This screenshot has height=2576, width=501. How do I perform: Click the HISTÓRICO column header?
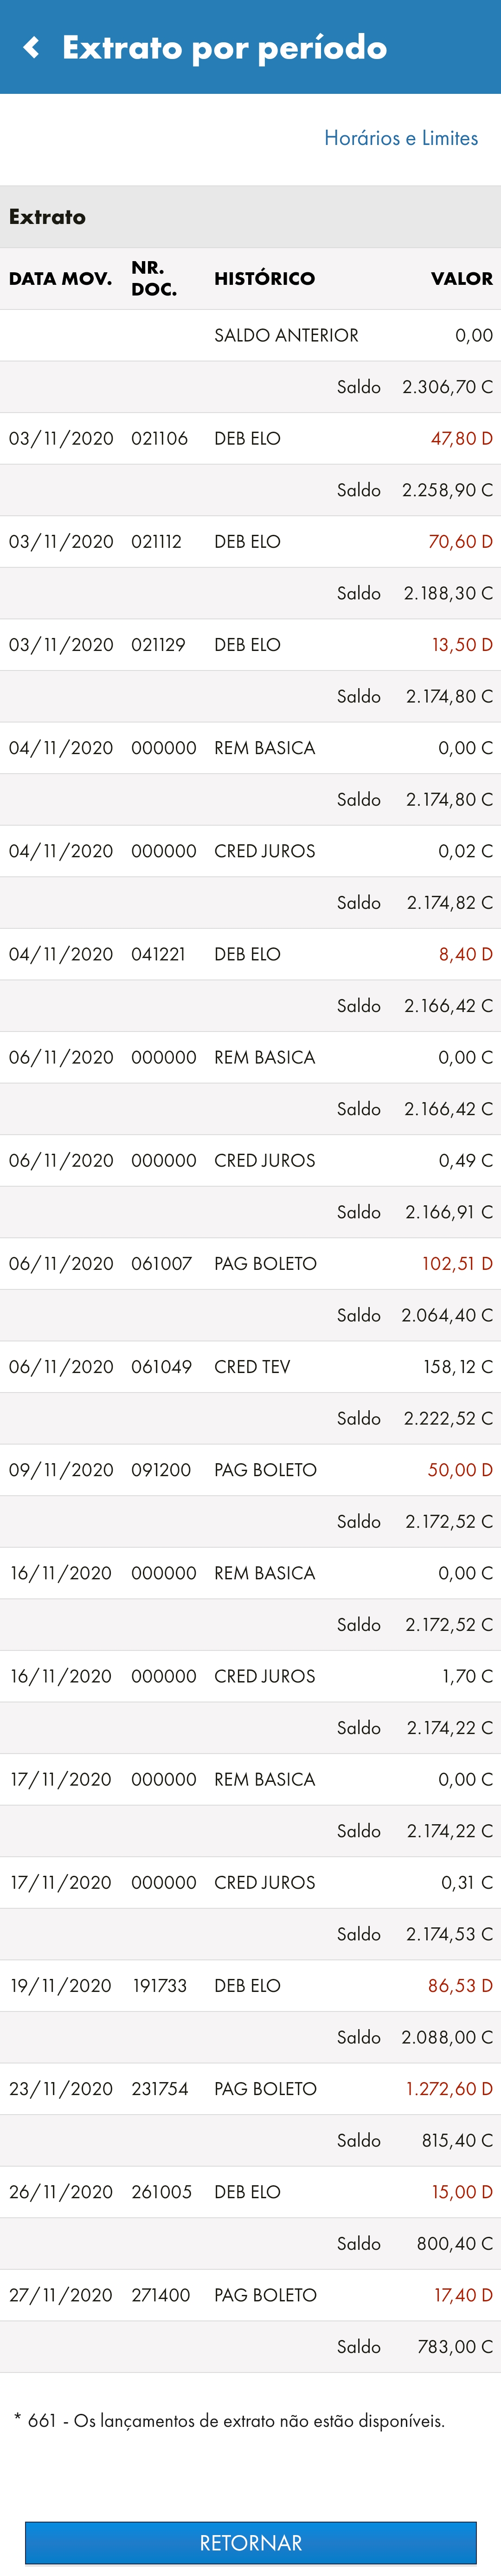click(x=264, y=278)
